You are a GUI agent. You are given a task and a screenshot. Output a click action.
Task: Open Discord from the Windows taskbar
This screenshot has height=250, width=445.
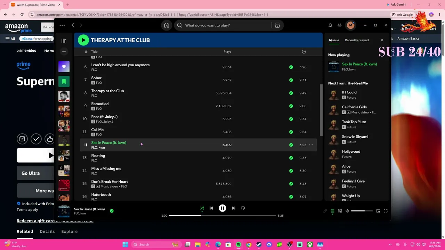point(269,245)
